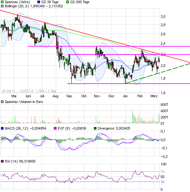Click the dark green Divergence legend square

pyautogui.click(x=95, y=128)
